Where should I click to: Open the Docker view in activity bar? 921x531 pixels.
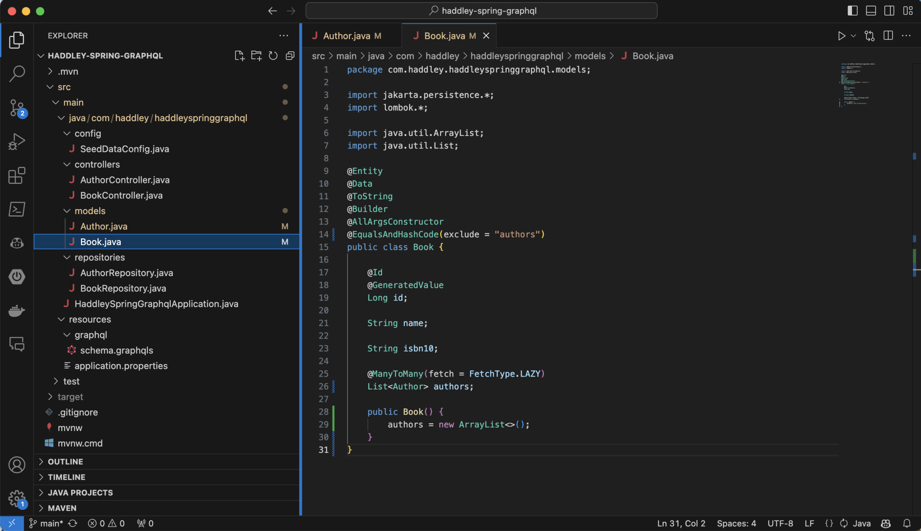[x=17, y=311]
